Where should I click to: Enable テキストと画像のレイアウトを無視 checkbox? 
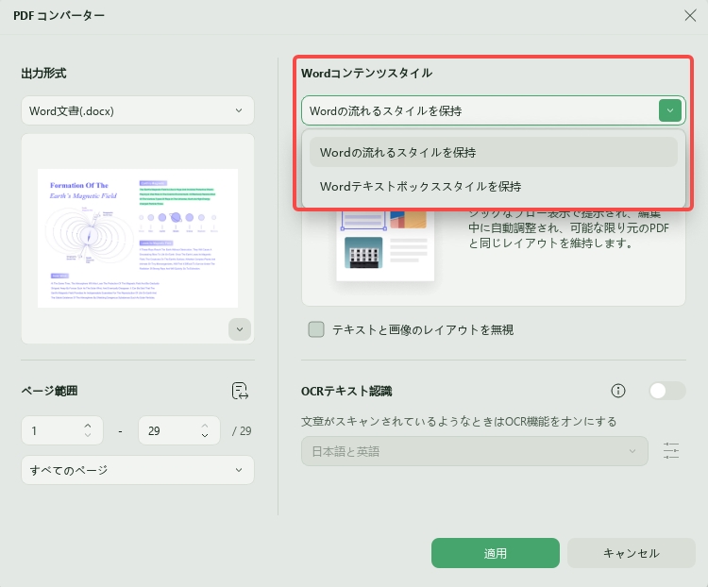316,329
